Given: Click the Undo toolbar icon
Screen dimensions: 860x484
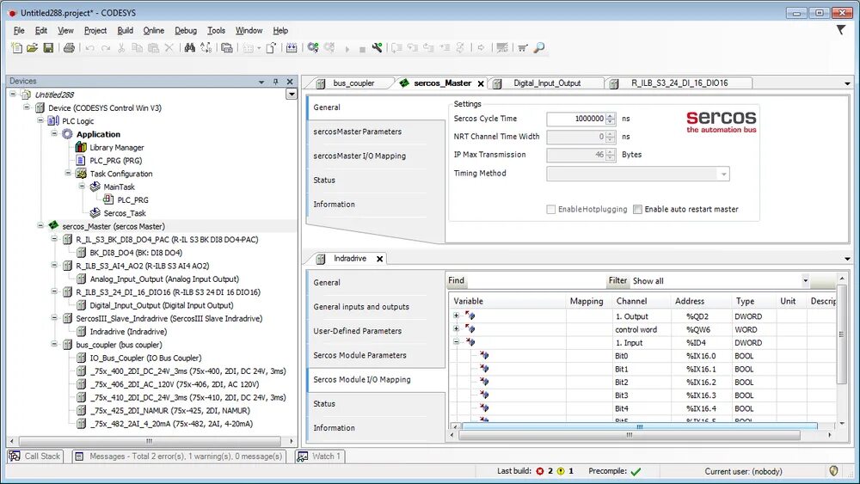Looking at the screenshot, I should click(x=90, y=48).
